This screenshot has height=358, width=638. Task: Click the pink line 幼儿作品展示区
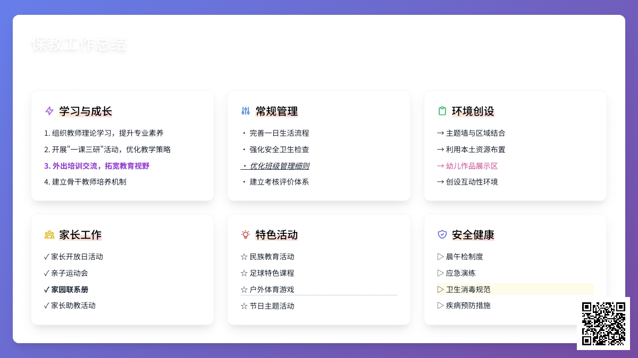tap(467, 166)
